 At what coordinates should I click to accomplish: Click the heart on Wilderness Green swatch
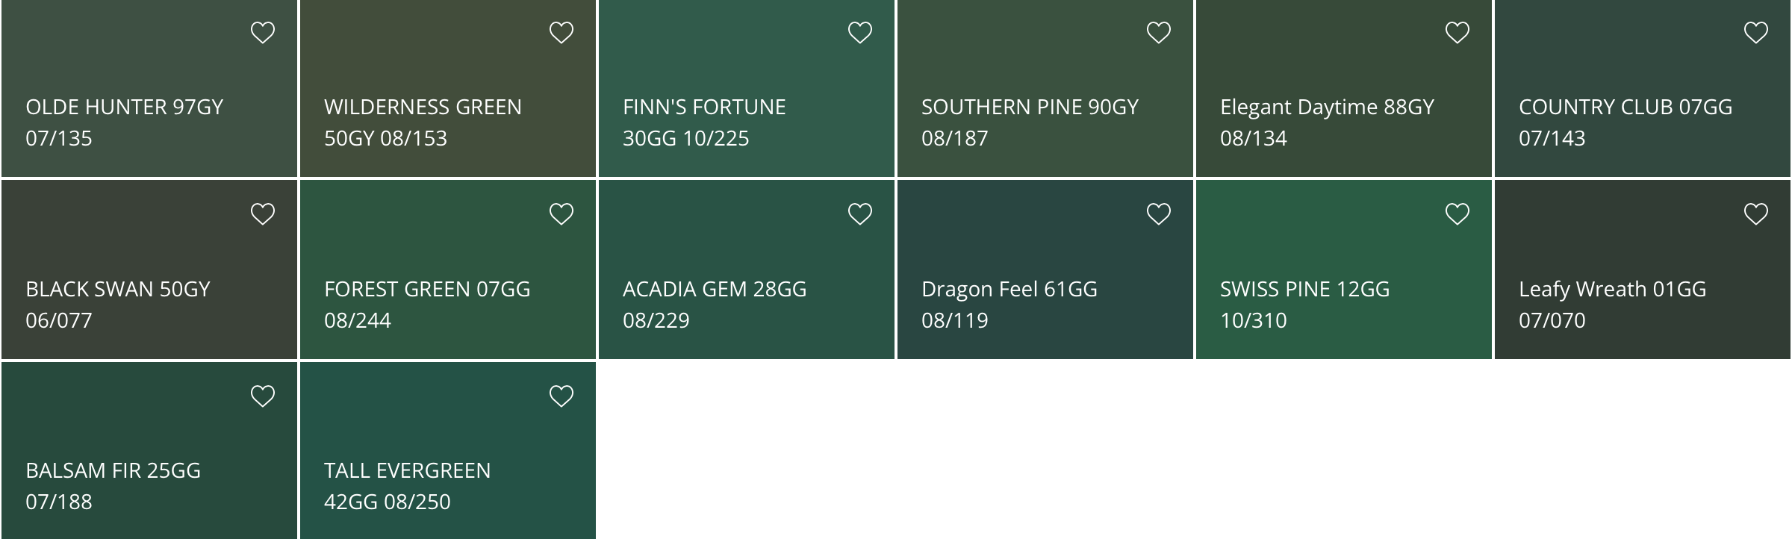click(561, 33)
